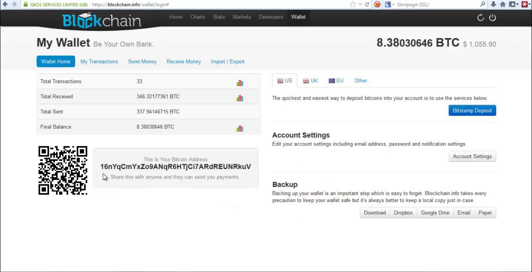Select the US deposit tab

tap(285, 80)
